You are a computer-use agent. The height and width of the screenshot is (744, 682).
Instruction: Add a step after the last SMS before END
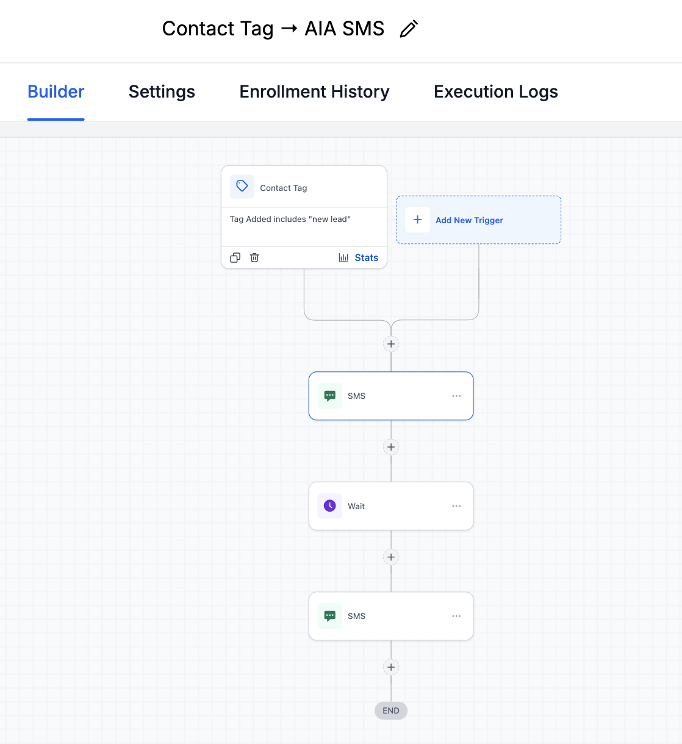click(x=390, y=667)
